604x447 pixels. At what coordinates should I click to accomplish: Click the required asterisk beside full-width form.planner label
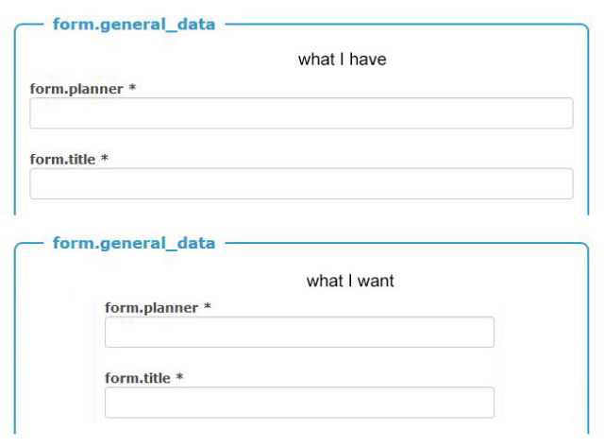133,89
